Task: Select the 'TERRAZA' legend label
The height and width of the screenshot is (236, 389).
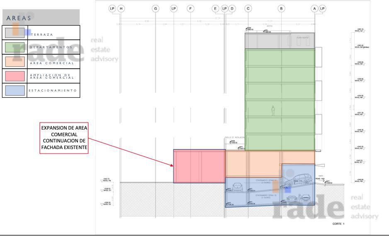Action: click(x=41, y=34)
